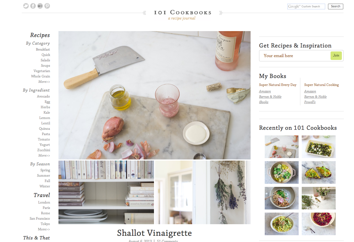Select the Breakfast category
The image size is (354, 242).
click(x=43, y=49)
